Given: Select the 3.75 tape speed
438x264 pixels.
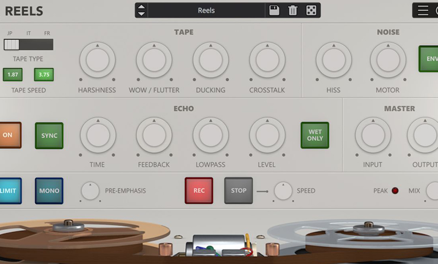Looking at the screenshot, I should [x=44, y=75].
